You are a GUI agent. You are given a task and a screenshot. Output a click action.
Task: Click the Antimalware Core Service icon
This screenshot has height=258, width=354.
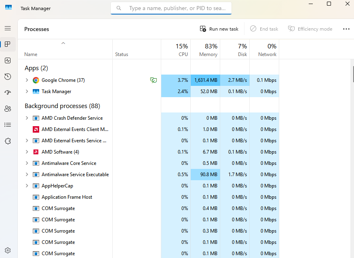tap(36, 163)
